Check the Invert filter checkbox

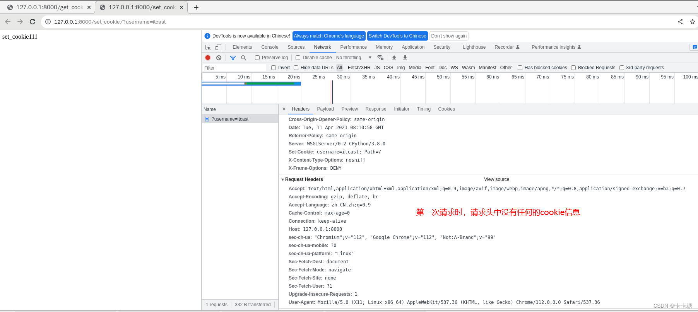(274, 68)
